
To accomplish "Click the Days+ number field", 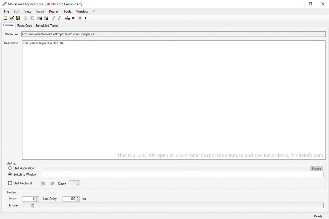I will [73, 183].
